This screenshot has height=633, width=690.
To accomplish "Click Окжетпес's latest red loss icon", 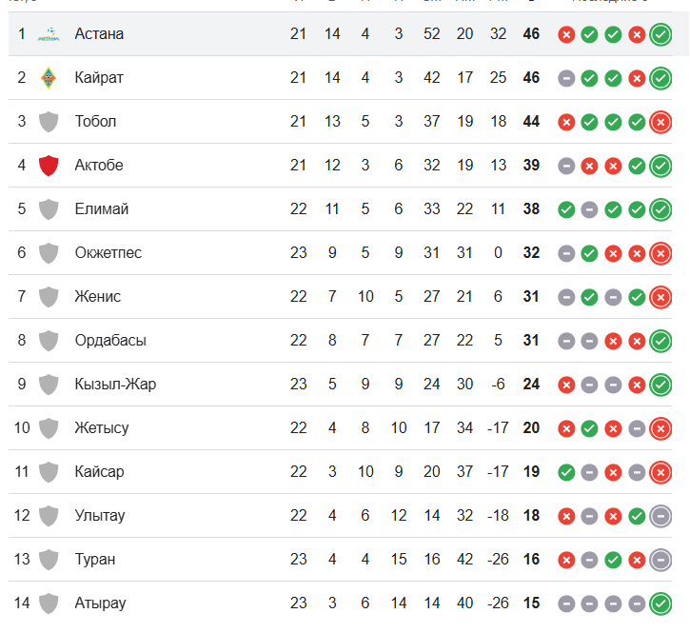I will (x=660, y=253).
